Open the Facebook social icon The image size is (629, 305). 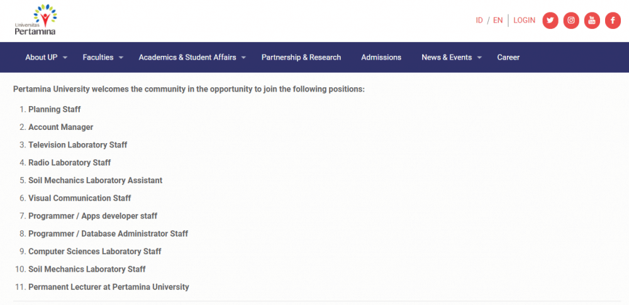[x=613, y=21]
